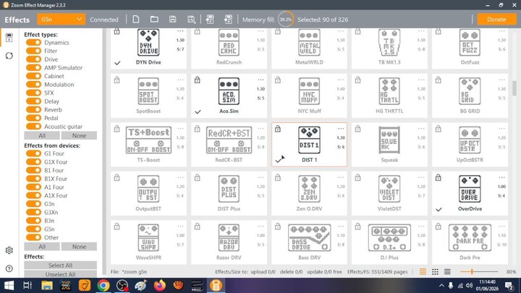The width and height of the screenshot is (521, 293).
Task: Click the lock icon on OverDrive card
Action: (x=439, y=178)
